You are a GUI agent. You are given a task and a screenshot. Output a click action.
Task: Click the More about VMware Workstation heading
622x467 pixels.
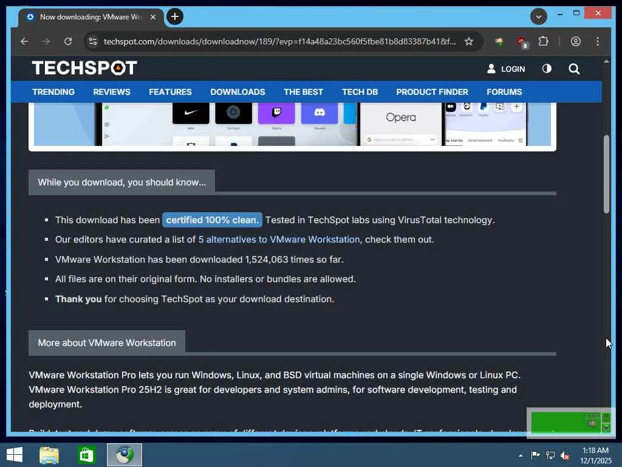click(x=107, y=343)
